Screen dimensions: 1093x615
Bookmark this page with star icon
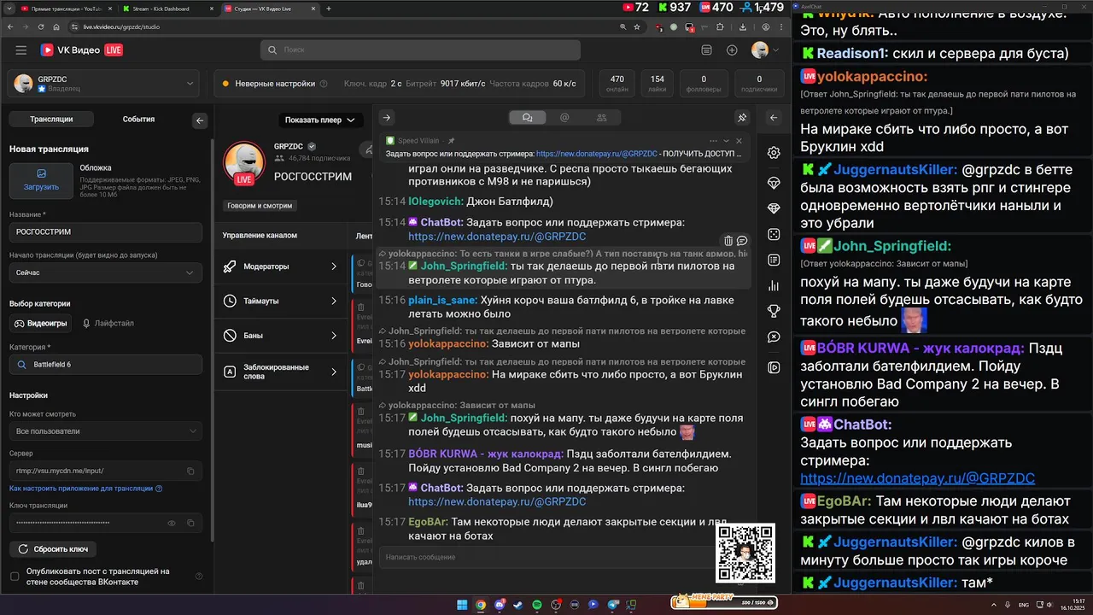[637, 26]
